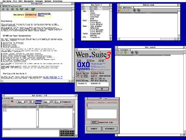Click the Introduction window vertical scrollbar track

point(73,43)
